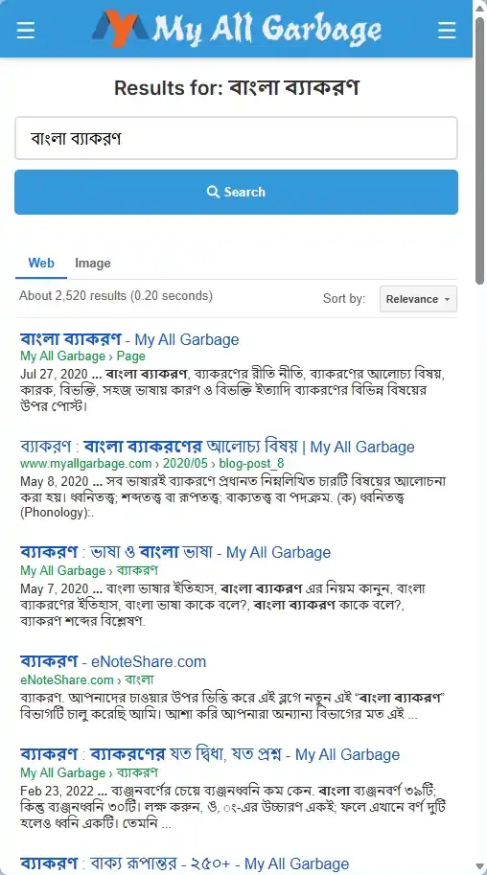Click the vertical scrollbar thumb

[x=480, y=150]
